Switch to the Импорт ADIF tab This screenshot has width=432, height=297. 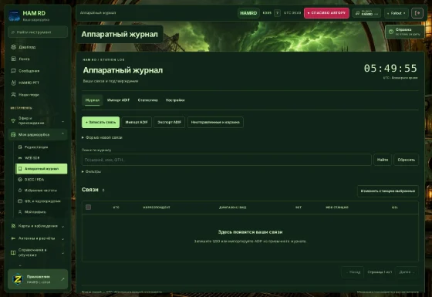pyautogui.click(x=119, y=100)
